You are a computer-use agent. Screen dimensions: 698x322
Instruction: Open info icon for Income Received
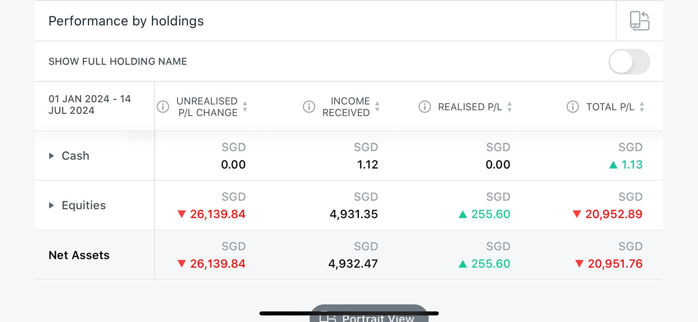(x=309, y=107)
